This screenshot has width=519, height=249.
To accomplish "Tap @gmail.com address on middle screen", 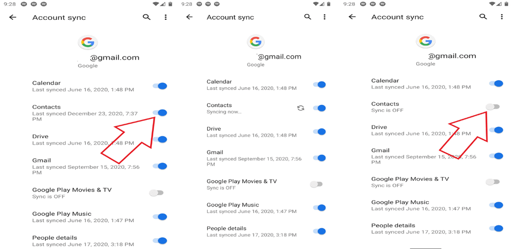I will [x=280, y=56].
